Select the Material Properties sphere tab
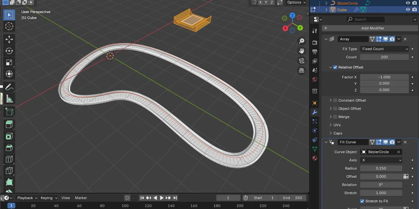419x209 pixels. pyautogui.click(x=315, y=158)
